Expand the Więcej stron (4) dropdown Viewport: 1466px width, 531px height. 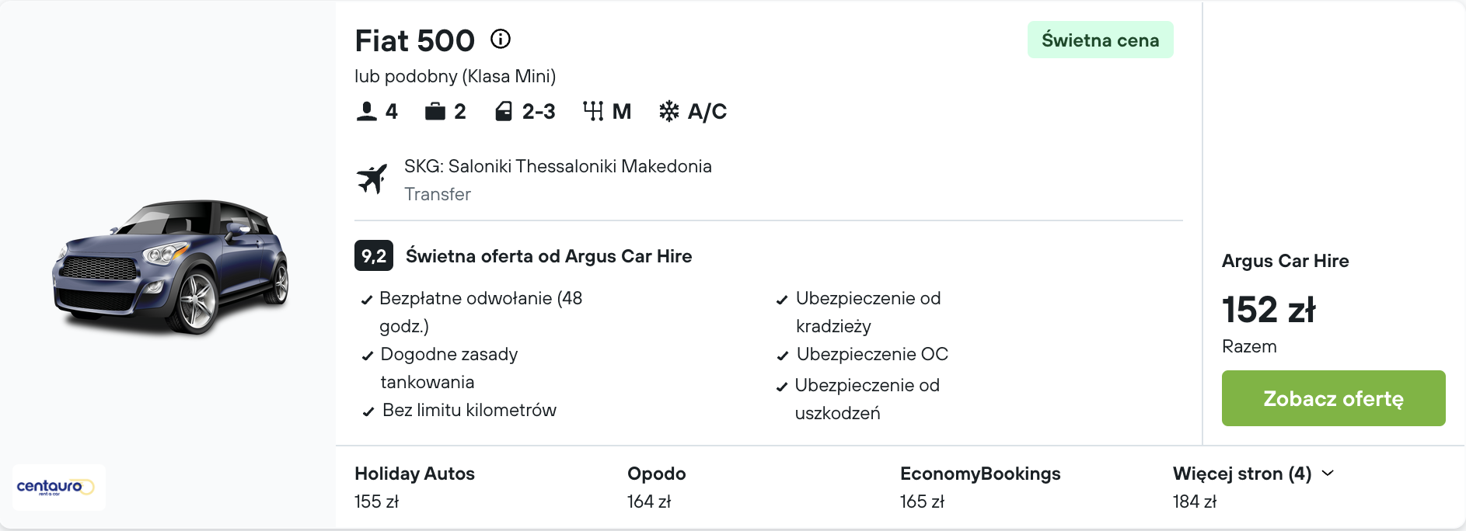tap(1253, 474)
